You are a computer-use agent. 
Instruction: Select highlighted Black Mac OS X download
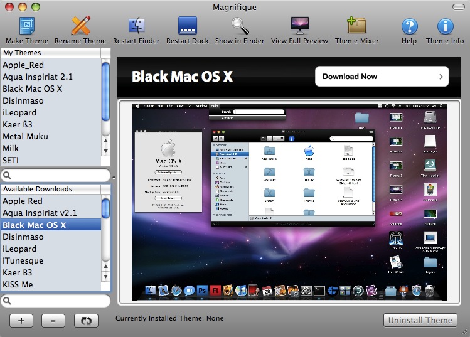tap(51, 225)
